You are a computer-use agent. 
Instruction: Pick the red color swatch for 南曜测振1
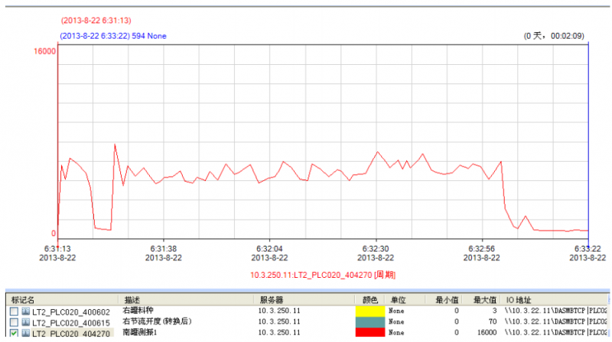pos(369,334)
